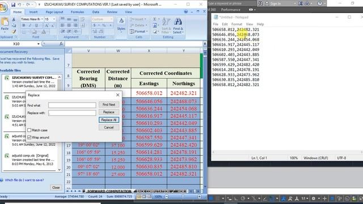Screen dimensions: 363x204
Task: Switch to the Formulas ribbon tab
Action: (78, 12)
